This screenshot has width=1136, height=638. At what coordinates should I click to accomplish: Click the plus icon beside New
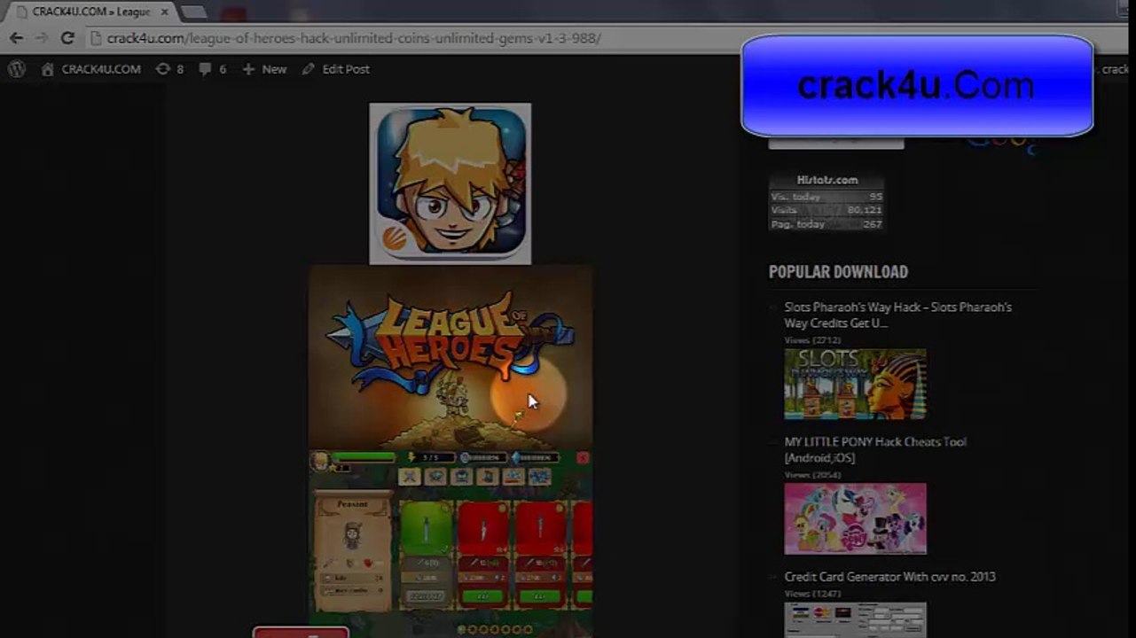247,69
